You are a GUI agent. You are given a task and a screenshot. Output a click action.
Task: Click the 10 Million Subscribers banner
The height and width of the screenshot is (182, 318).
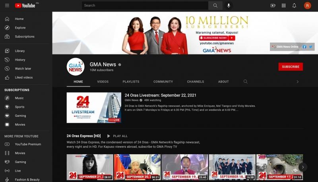[x=185, y=33]
